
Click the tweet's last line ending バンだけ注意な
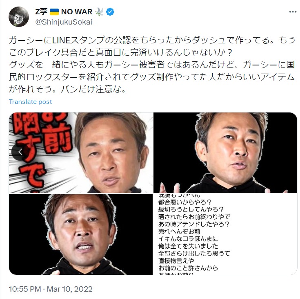67,89
